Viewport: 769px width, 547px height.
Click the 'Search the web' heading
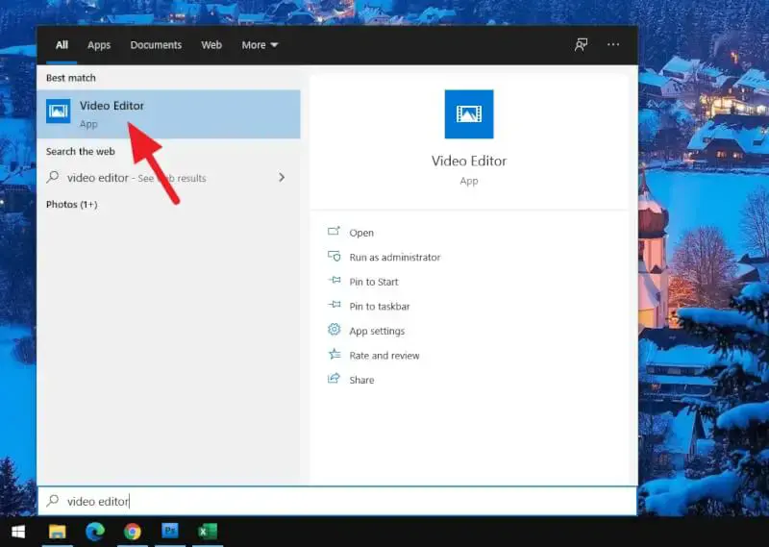(x=81, y=152)
